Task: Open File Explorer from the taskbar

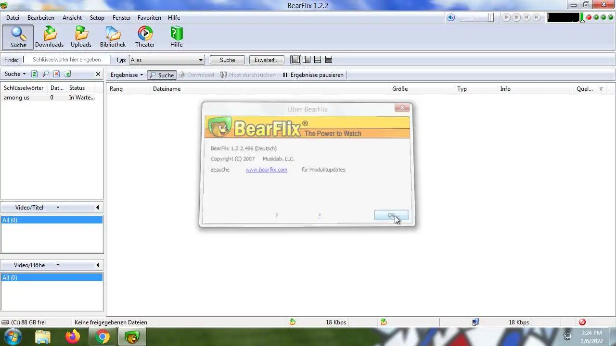Action: (x=43, y=337)
